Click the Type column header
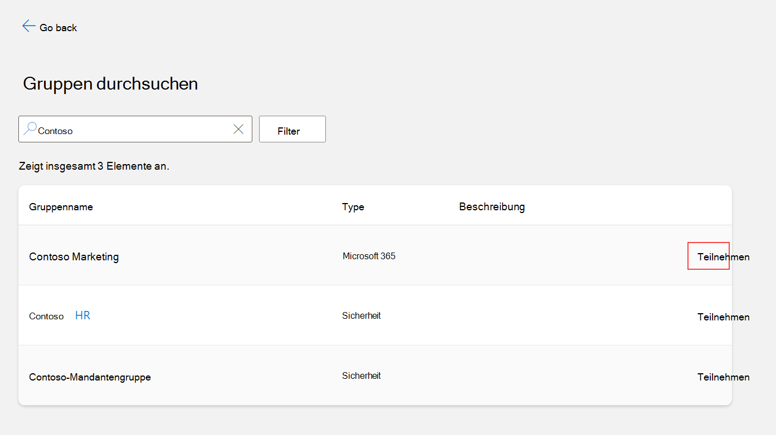This screenshot has height=435, width=776. (x=353, y=207)
